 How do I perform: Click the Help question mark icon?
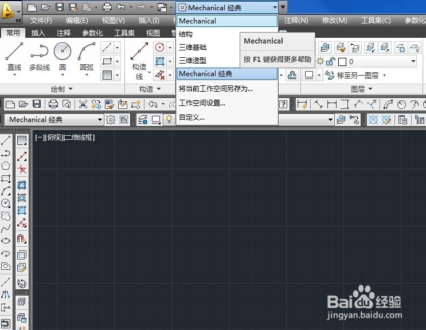[283, 104]
